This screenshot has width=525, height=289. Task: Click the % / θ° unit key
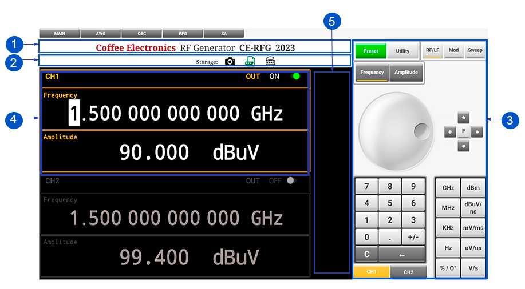coord(448,268)
